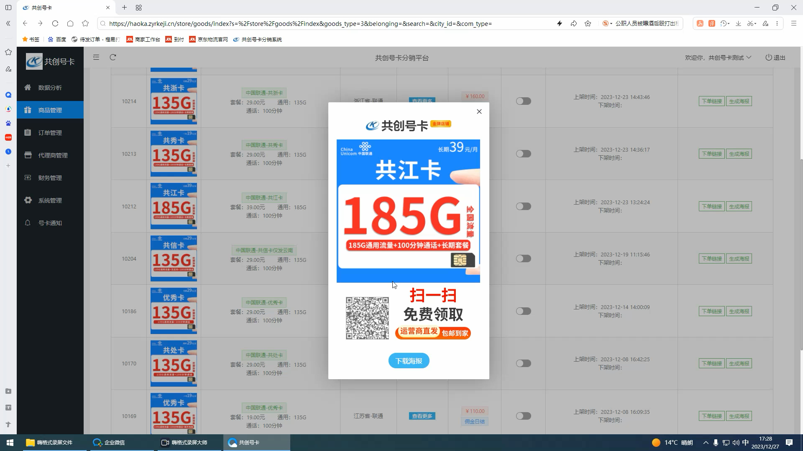
Task: Open 商品管理 in the sidebar
Action: pyautogui.click(x=50, y=110)
